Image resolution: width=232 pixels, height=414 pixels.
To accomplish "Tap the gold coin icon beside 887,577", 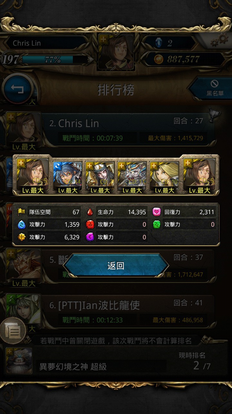I will pyautogui.click(x=158, y=59).
